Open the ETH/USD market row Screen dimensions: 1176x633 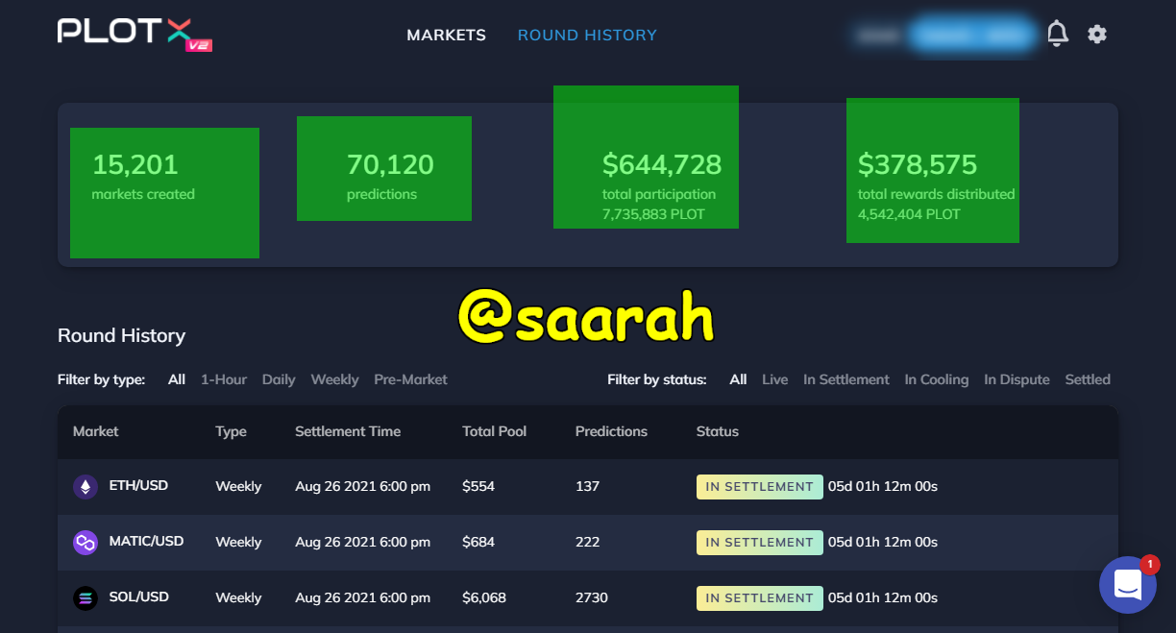(x=588, y=487)
